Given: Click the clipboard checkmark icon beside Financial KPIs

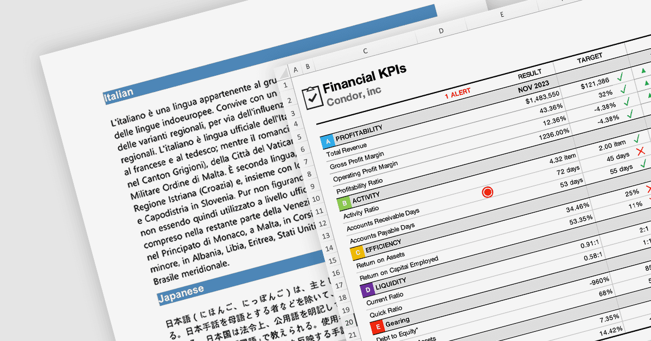Looking at the screenshot, I should (312, 97).
